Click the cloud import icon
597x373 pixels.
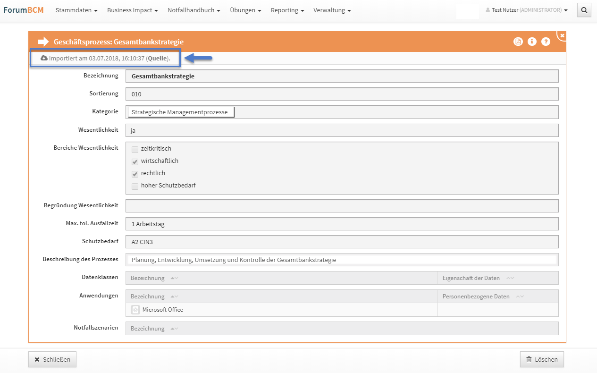[x=44, y=58]
